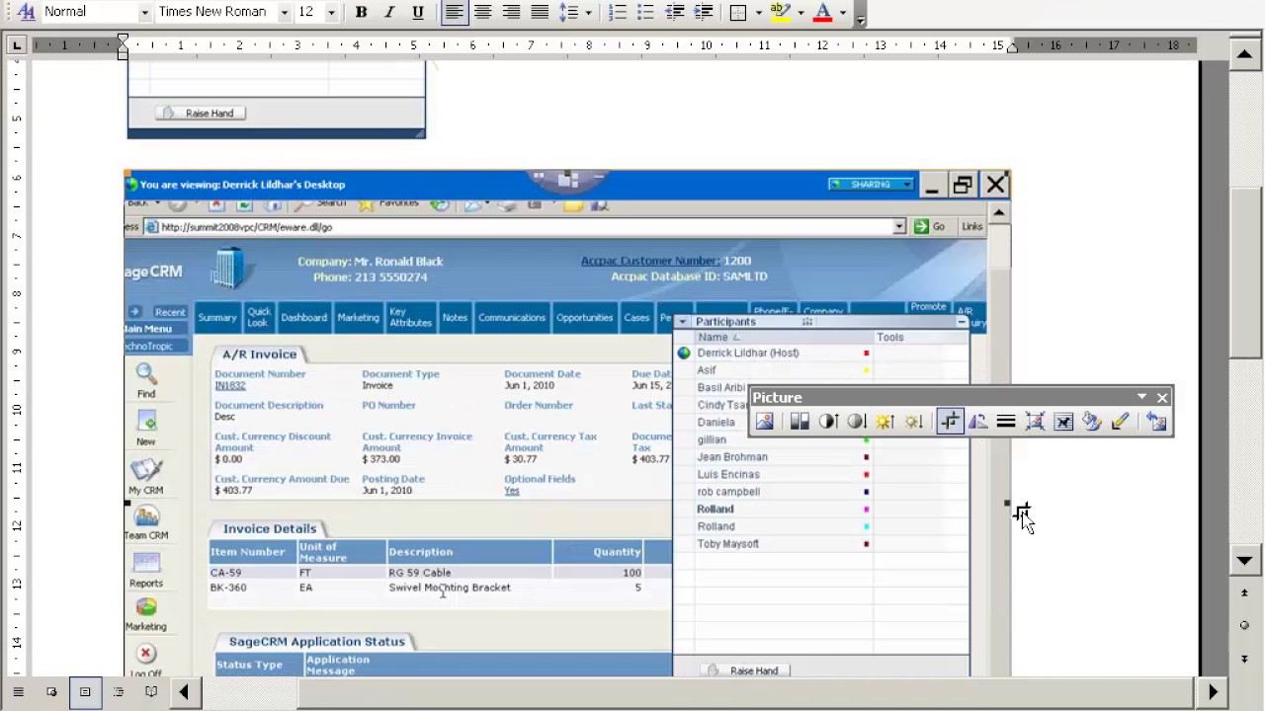This screenshot has width=1265, height=711.
Task: Open the Font dropdown showing Times New Roman
Action: point(285,12)
